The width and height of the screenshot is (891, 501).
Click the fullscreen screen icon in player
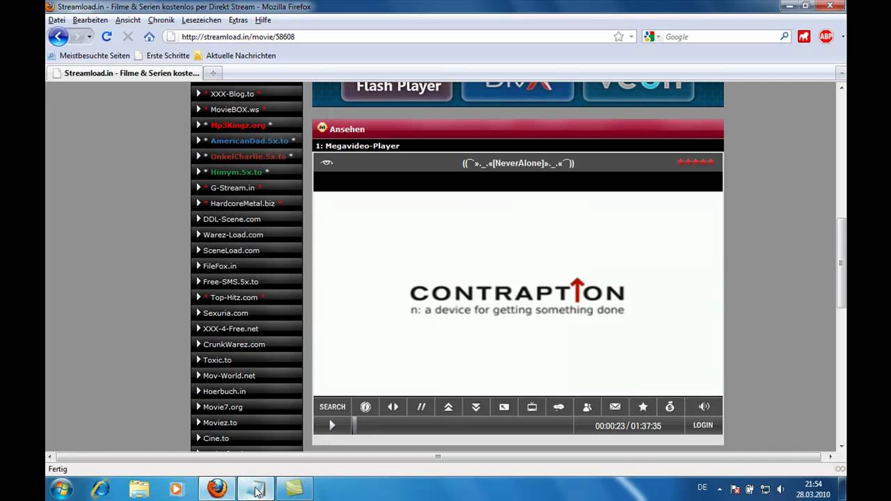(x=504, y=407)
